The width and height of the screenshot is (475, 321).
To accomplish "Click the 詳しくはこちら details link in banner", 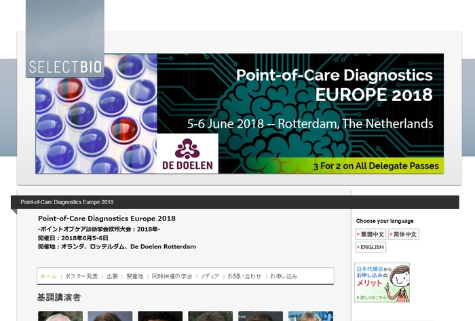I will [373, 297].
